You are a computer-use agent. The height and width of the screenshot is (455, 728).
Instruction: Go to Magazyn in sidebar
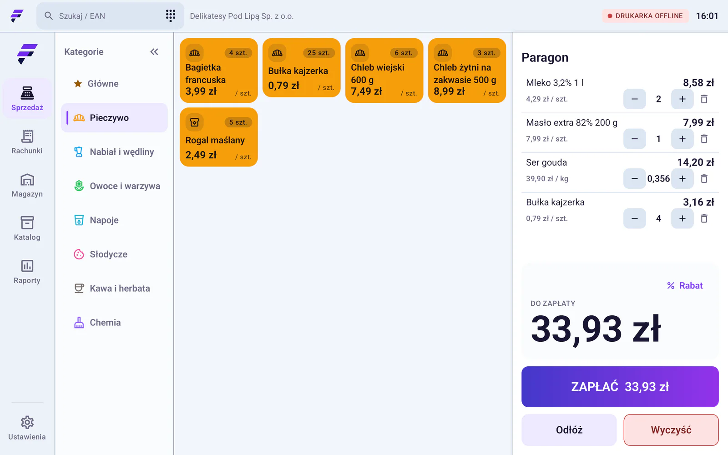tap(27, 185)
